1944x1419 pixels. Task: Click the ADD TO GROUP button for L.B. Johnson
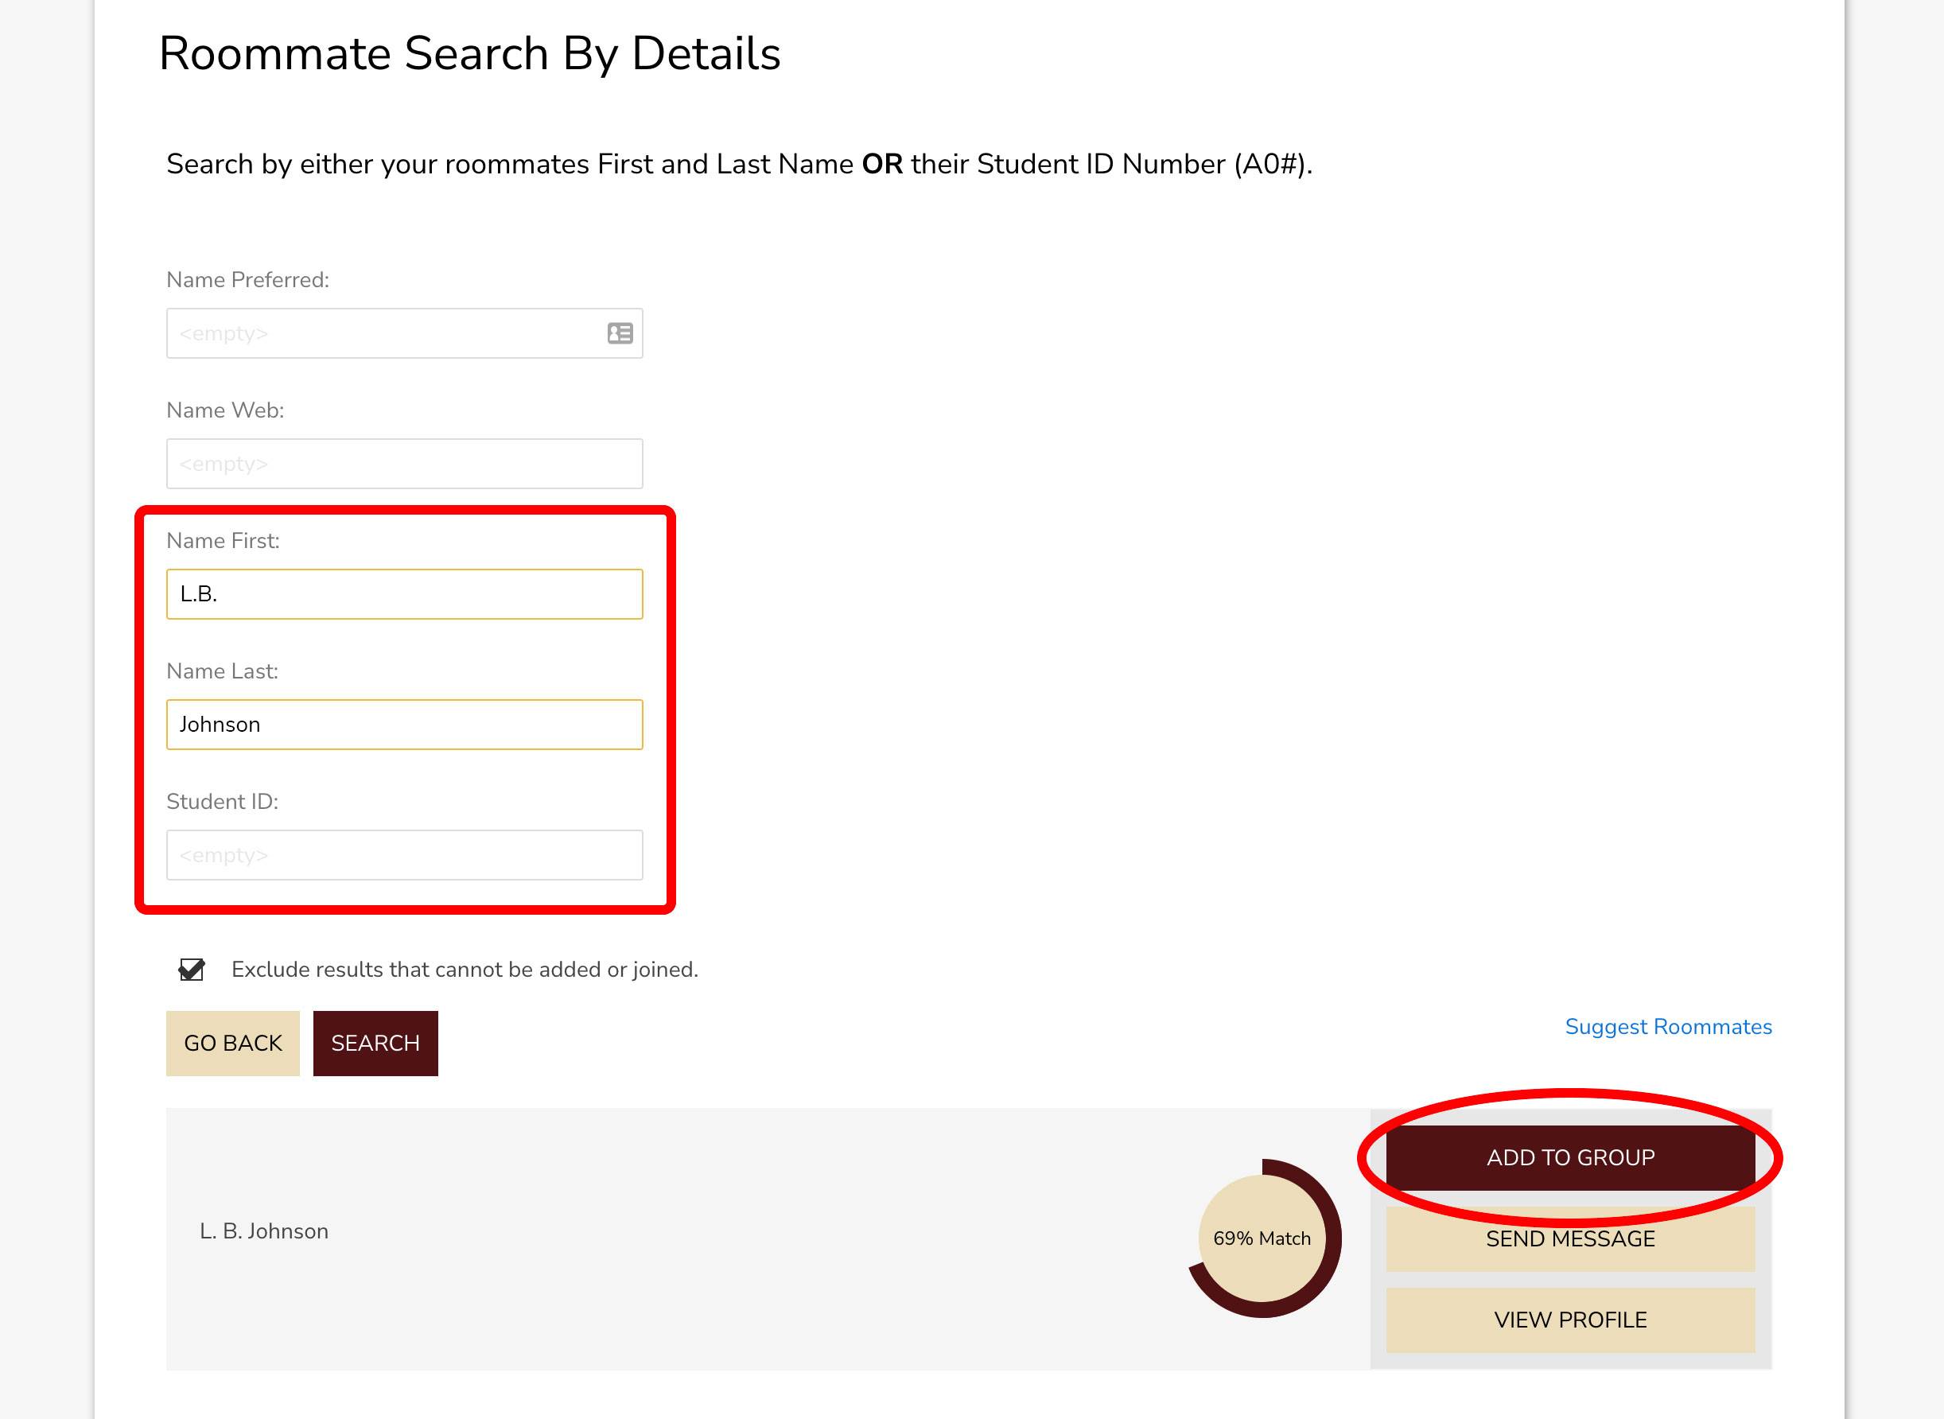coord(1571,1158)
